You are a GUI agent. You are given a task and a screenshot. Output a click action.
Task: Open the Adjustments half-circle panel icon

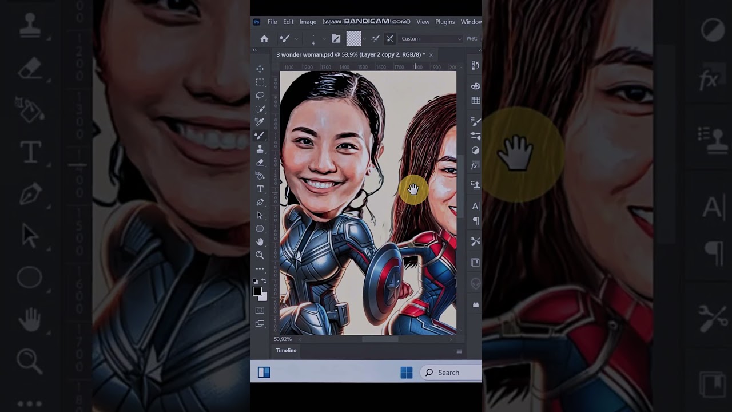(x=475, y=150)
